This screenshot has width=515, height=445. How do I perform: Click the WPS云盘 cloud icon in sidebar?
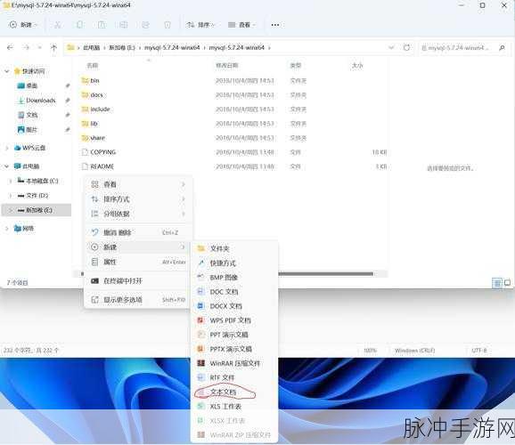tap(18, 148)
